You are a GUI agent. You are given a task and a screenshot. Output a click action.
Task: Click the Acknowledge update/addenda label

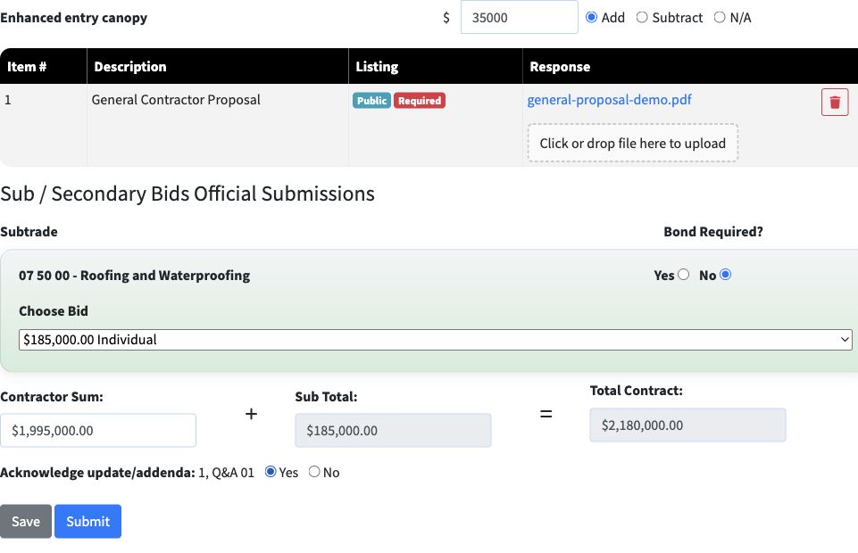click(97, 472)
